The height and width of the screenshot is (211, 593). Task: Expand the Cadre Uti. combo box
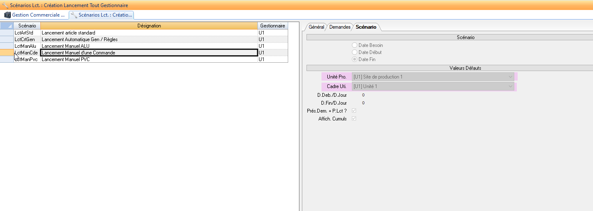511,86
